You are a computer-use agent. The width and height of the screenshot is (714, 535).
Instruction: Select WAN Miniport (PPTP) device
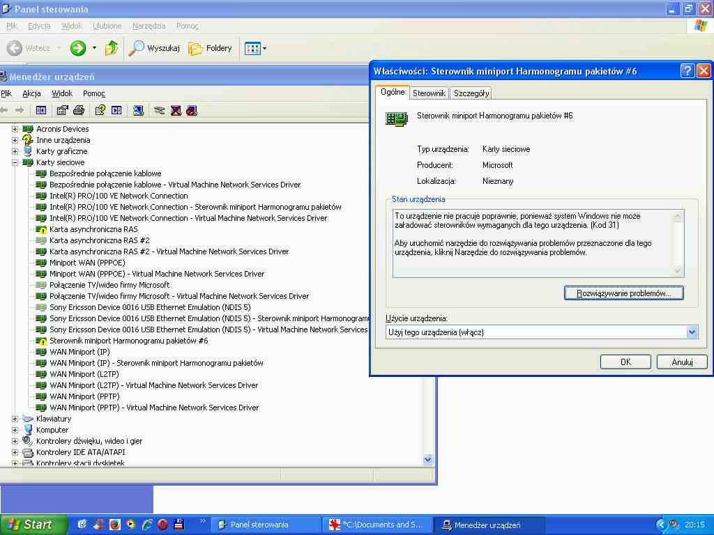tap(84, 396)
